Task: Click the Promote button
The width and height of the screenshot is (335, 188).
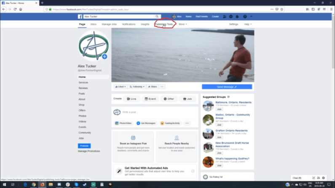Action: tap(84, 146)
